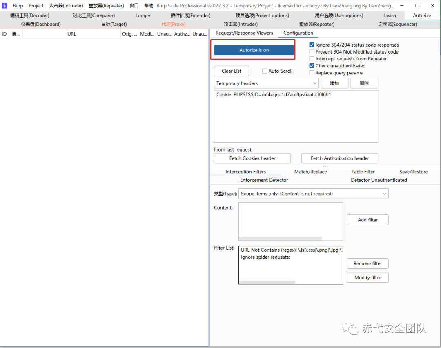Screen dimensions: 441x348
Task: Click the Filter List horizontal scrollbar
Action: click(x=267, y=282)
